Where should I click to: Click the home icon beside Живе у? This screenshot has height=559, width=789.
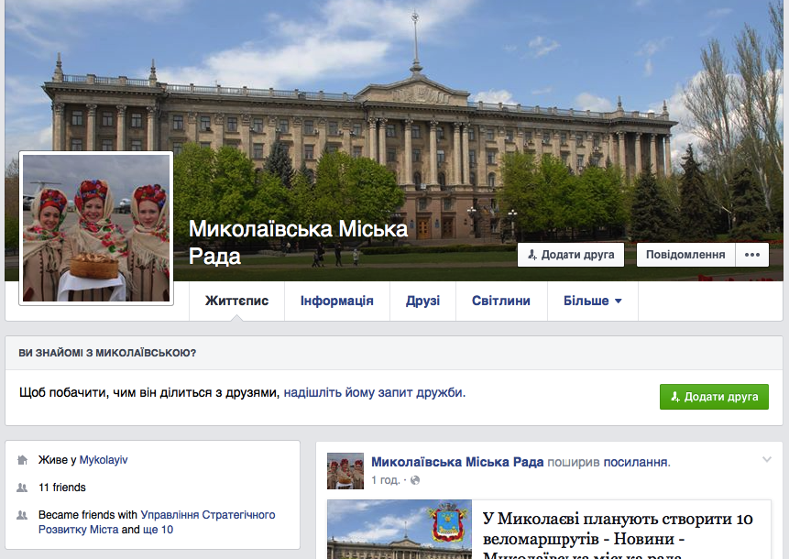tap(23, 460)
